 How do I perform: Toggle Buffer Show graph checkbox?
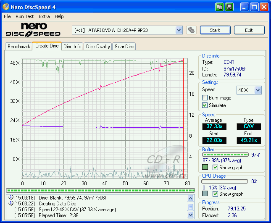click(215, 168)
